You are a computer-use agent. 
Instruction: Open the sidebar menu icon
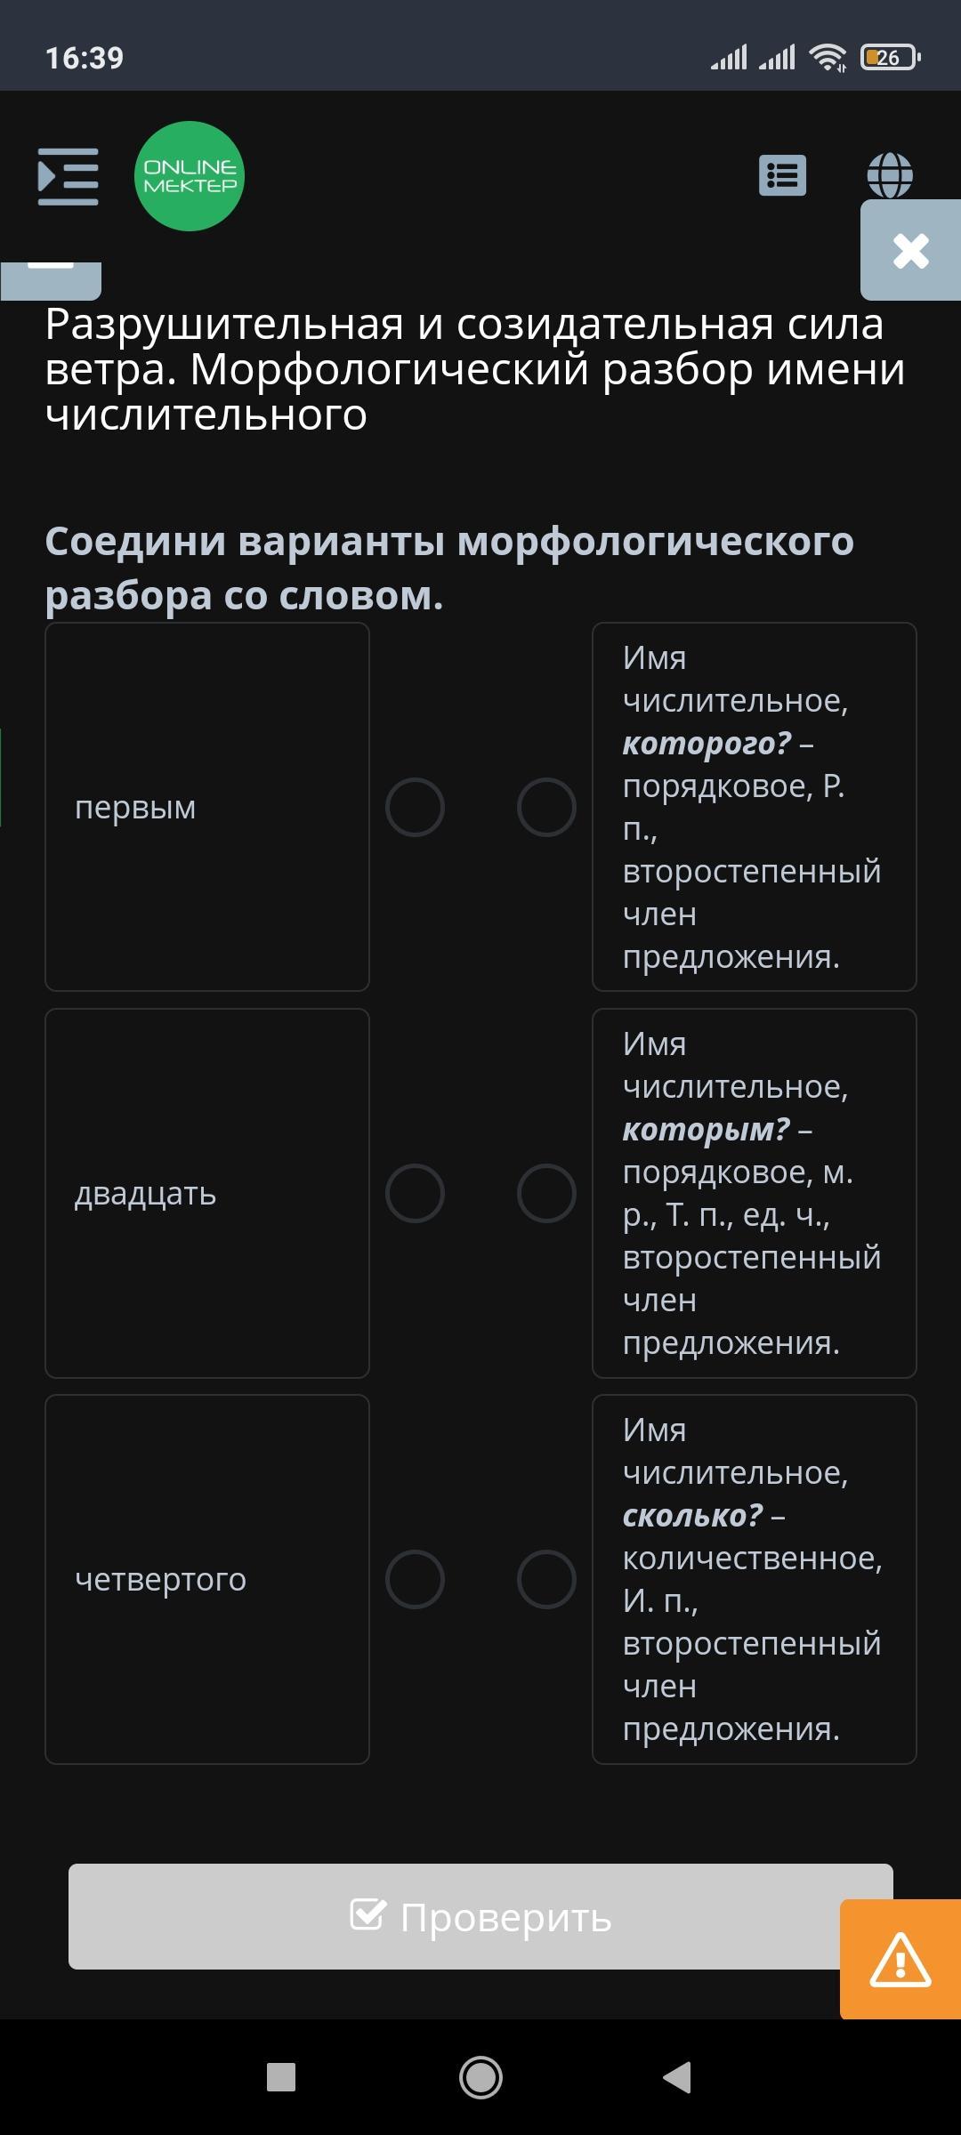click(x=68, y=176)
